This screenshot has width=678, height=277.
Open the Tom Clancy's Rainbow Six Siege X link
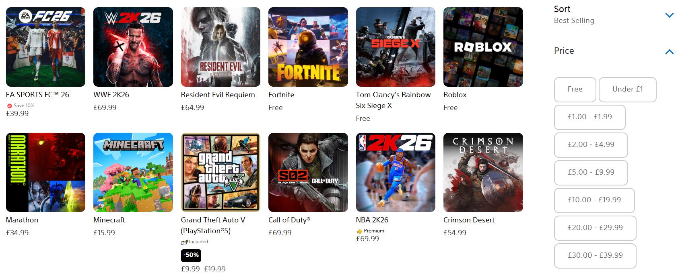click(x=393, y=100)
